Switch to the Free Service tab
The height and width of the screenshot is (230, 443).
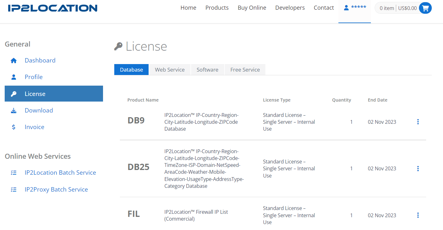(x=245, y=70)
